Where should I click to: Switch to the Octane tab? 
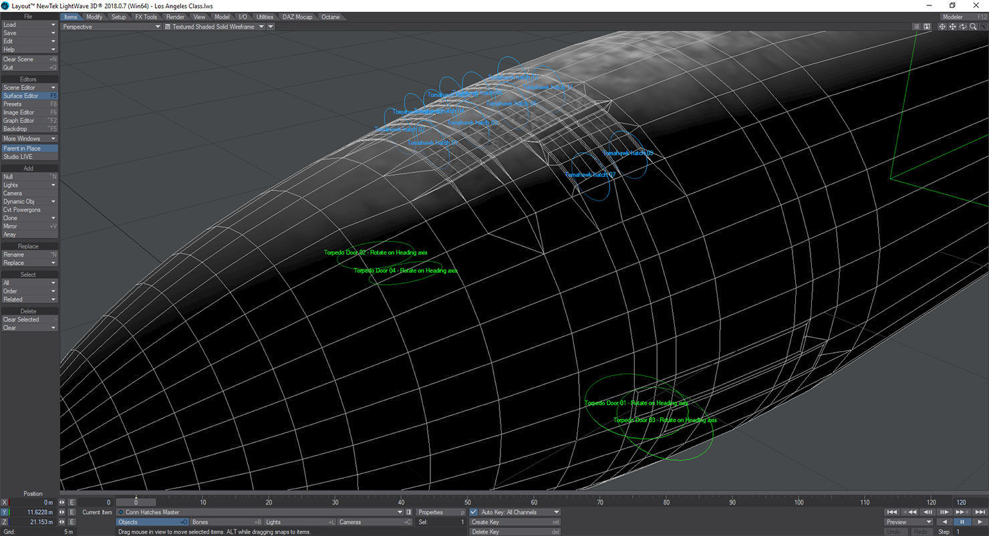click(330, 17)
